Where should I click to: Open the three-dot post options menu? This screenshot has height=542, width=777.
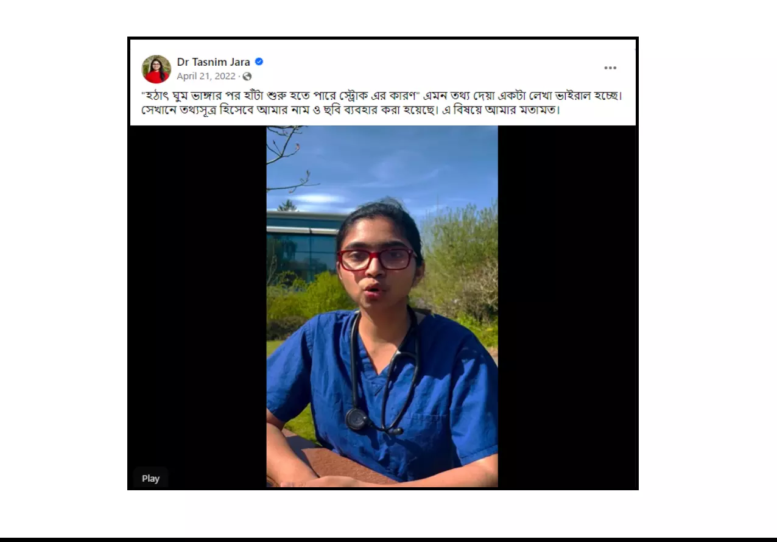point(610,68)
